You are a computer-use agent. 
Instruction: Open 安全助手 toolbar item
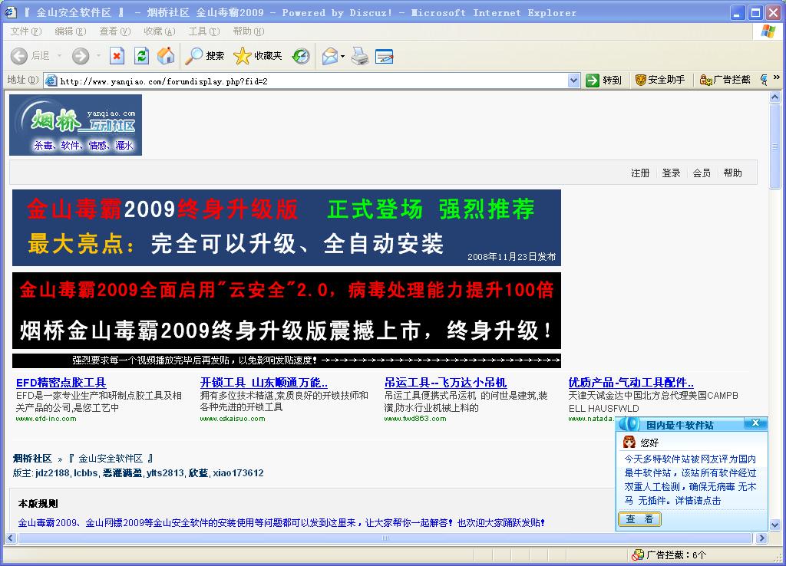[x=660, y=80]
